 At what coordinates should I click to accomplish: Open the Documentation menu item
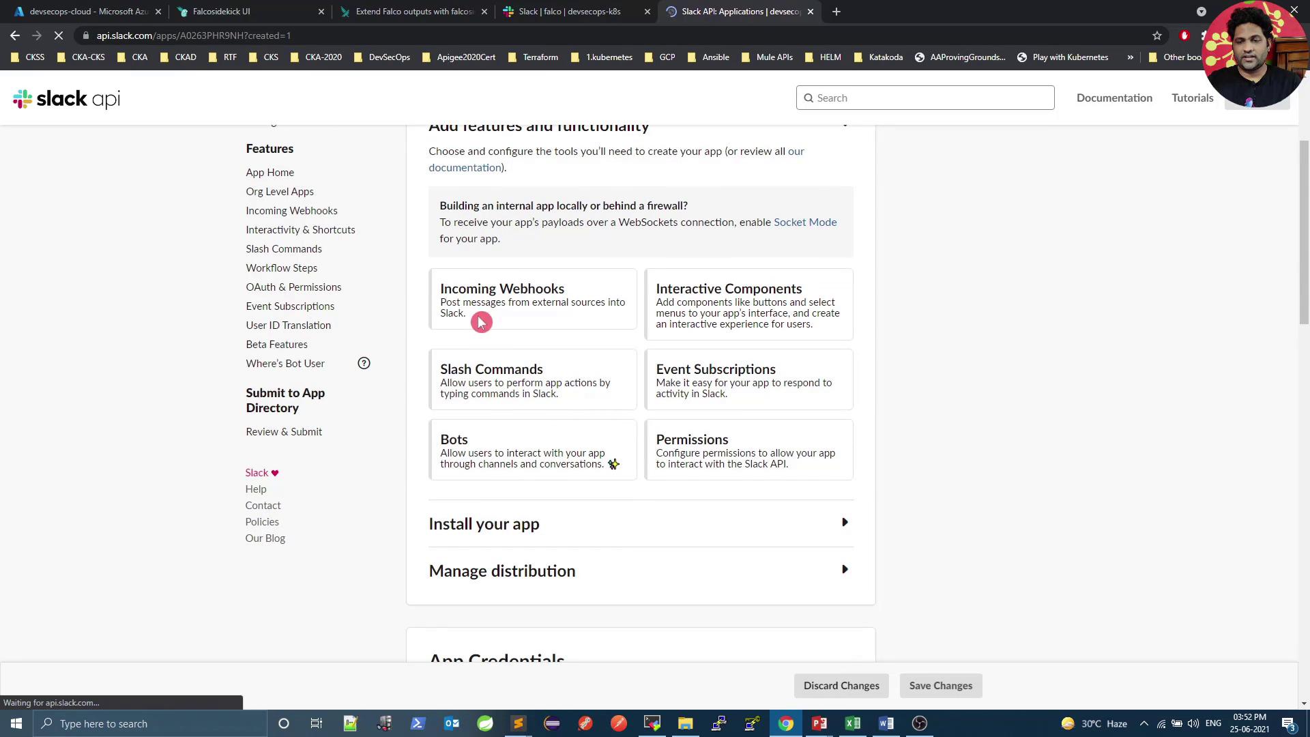coord(1114,98)
